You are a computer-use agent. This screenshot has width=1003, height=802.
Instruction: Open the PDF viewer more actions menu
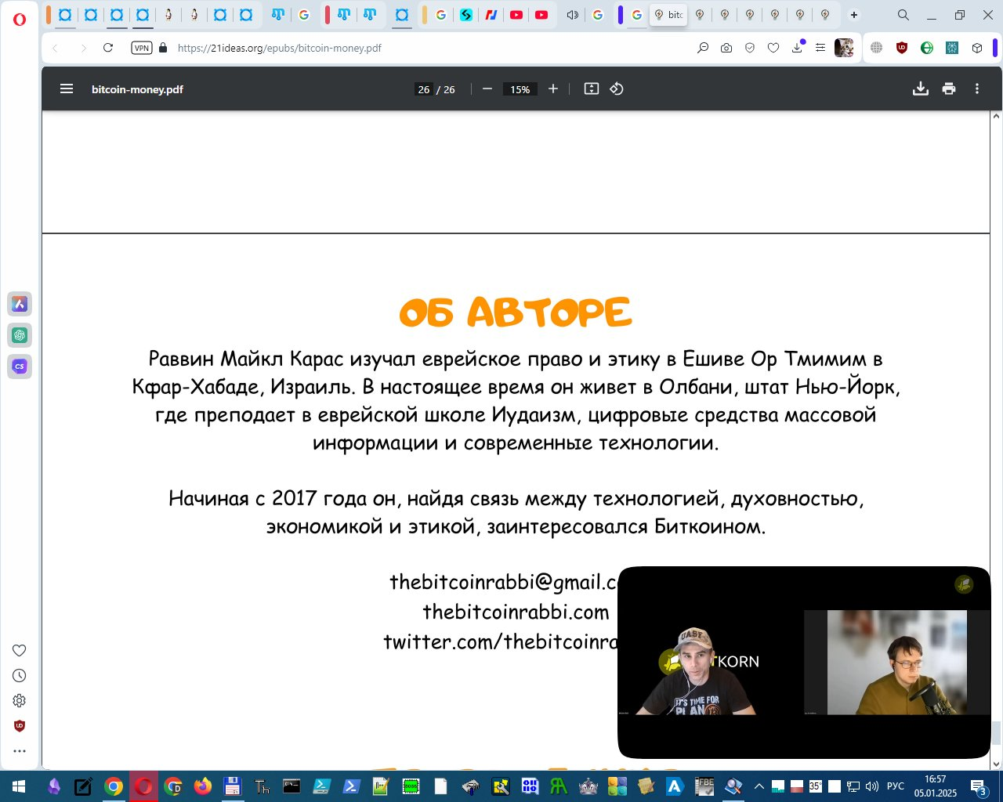(x=977, y=89)
